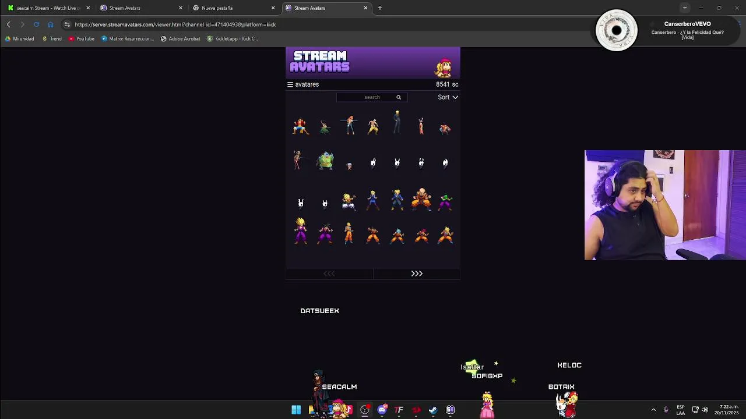The width and height of the screenshot is (746, 419).
Task: Open the Mi unidad bookmark
Action: click(19, 39)
